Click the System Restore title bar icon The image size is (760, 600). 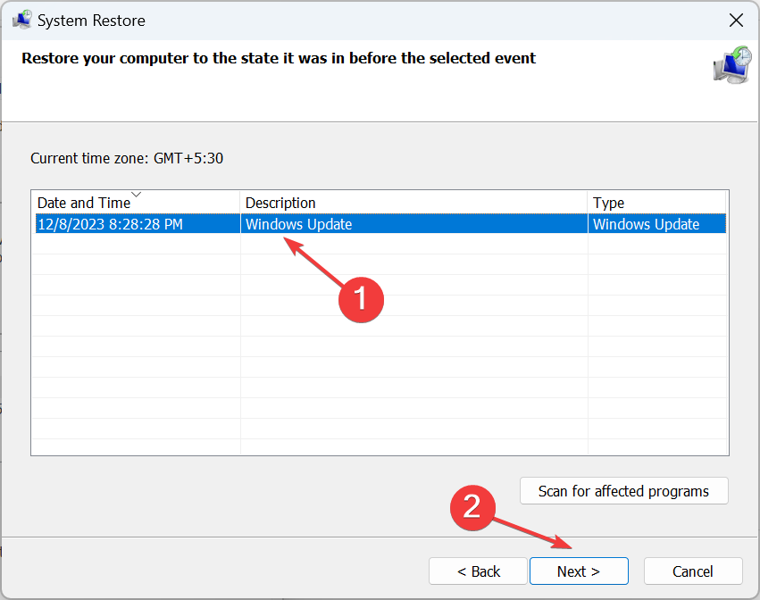pos(21,21)
